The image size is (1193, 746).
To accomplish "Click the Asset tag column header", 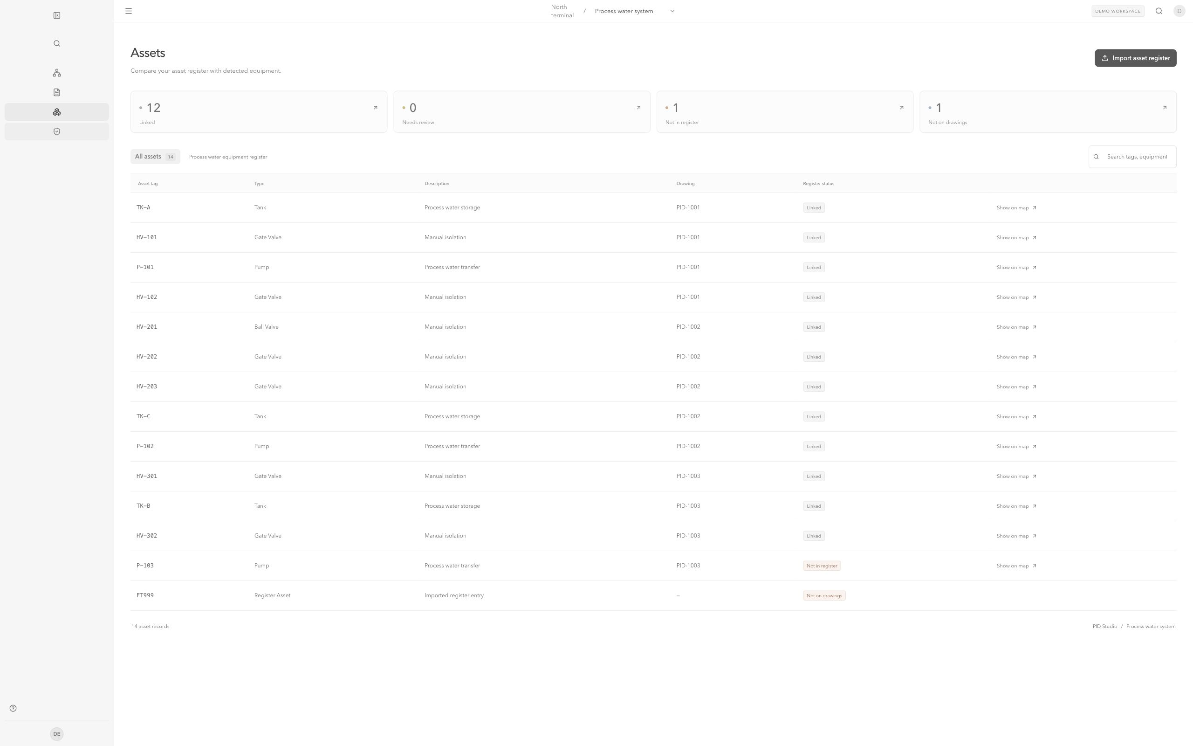I will coord(148,184).
